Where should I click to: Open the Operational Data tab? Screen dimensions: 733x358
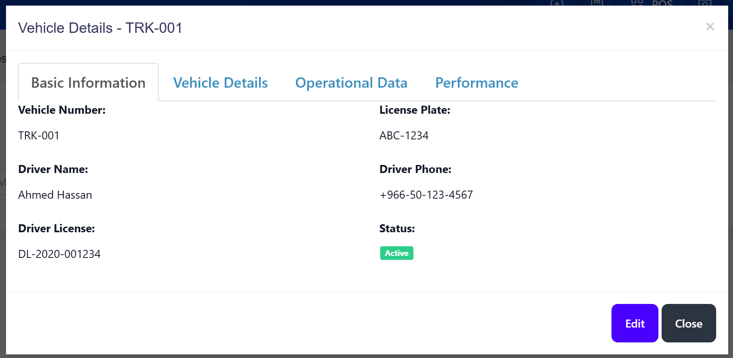tap(351, 83)
